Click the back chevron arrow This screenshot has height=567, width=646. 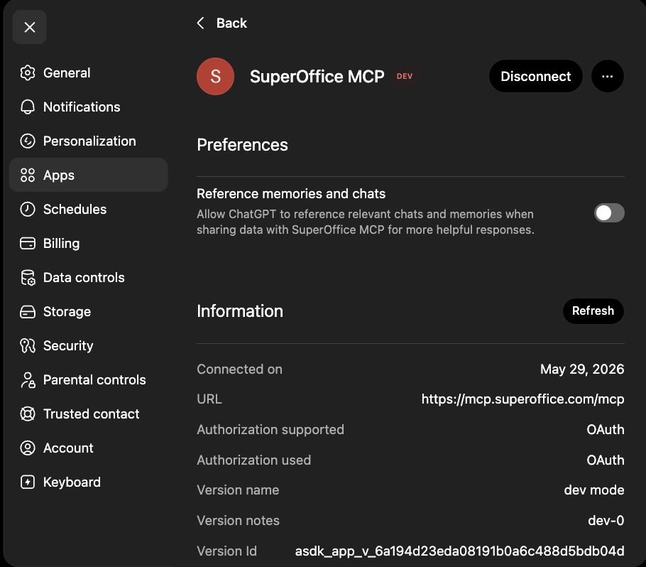[x=201, y=23]
